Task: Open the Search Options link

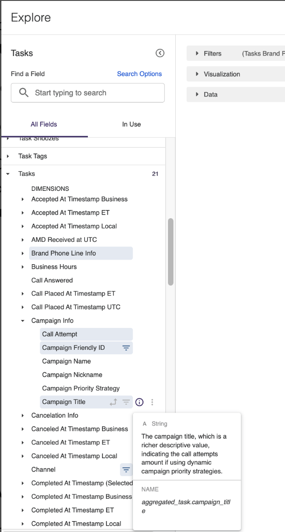Action: pyautogui.click(x=139, y=74)
